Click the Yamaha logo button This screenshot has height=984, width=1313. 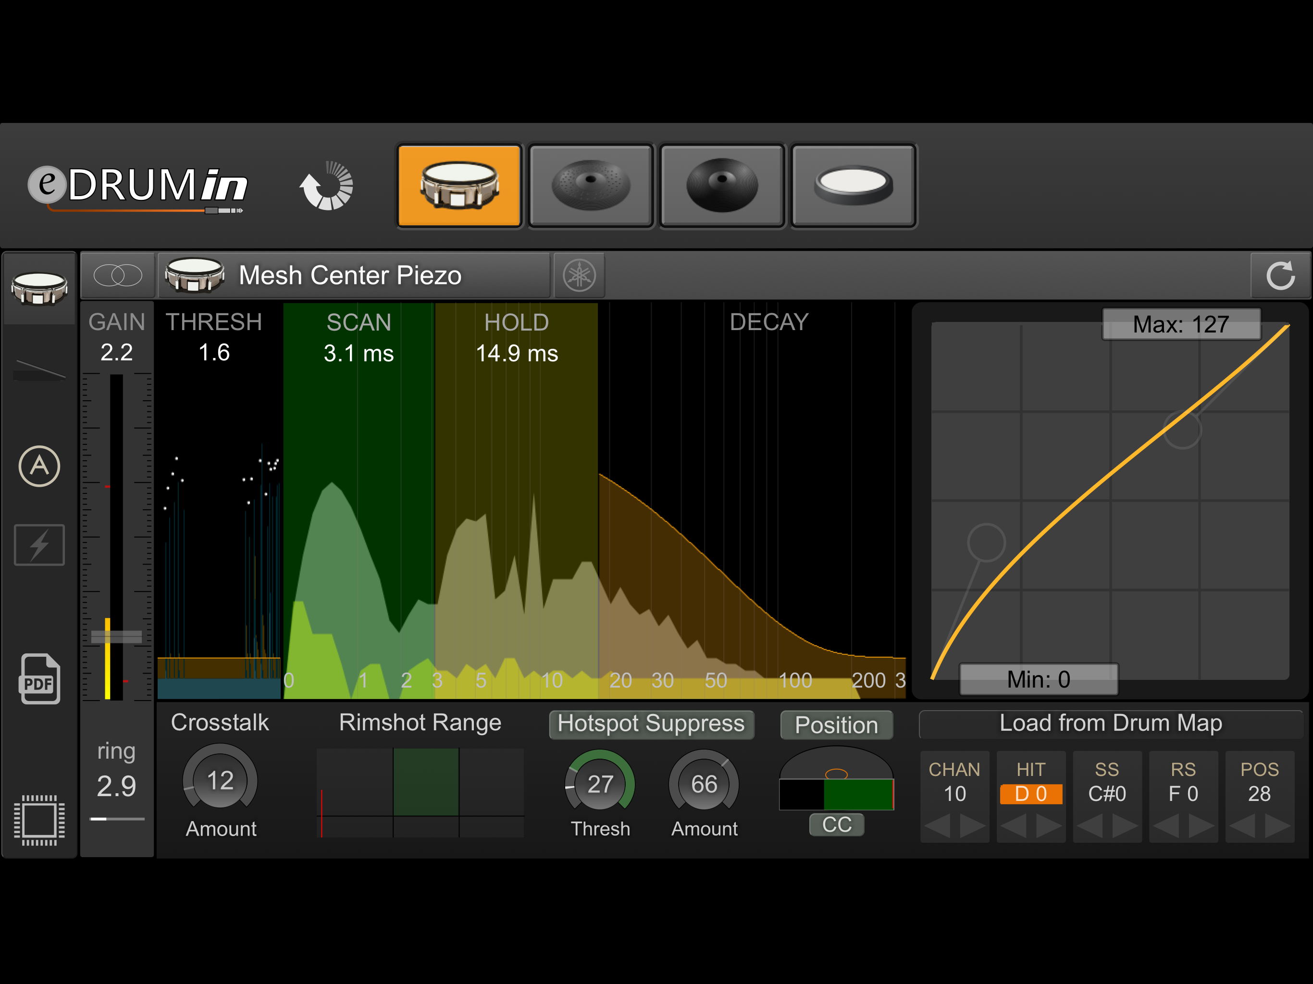click(579, 275)
